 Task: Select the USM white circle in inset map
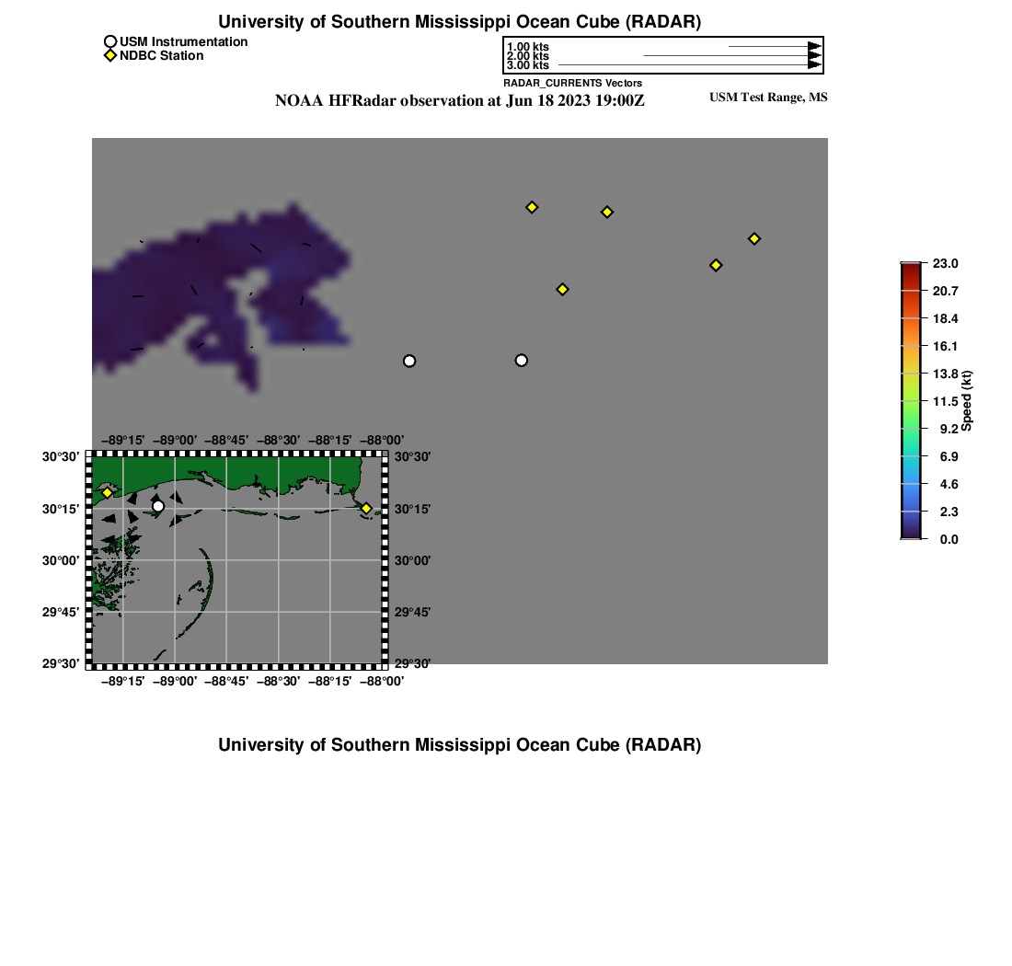point(158,506)
